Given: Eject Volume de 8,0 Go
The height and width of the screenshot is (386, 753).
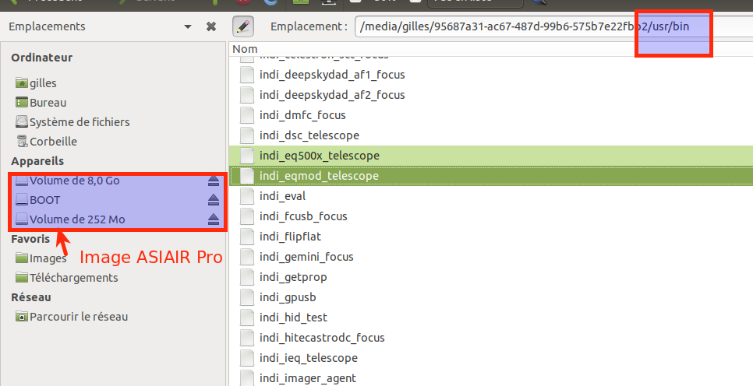Looking at the screenshot, I should pos(214,181).
